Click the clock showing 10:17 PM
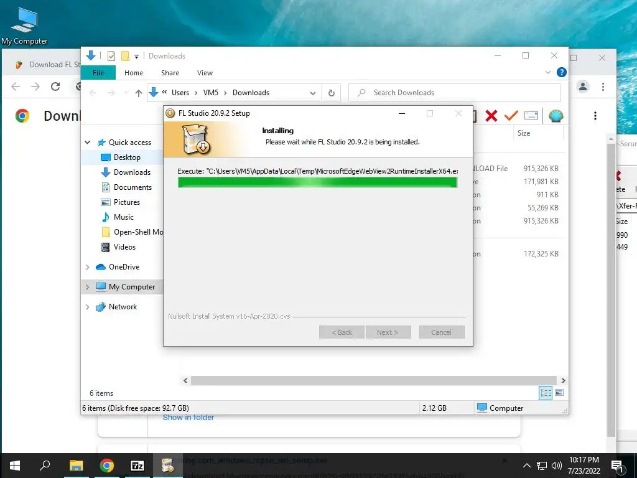 pos(584,460)
